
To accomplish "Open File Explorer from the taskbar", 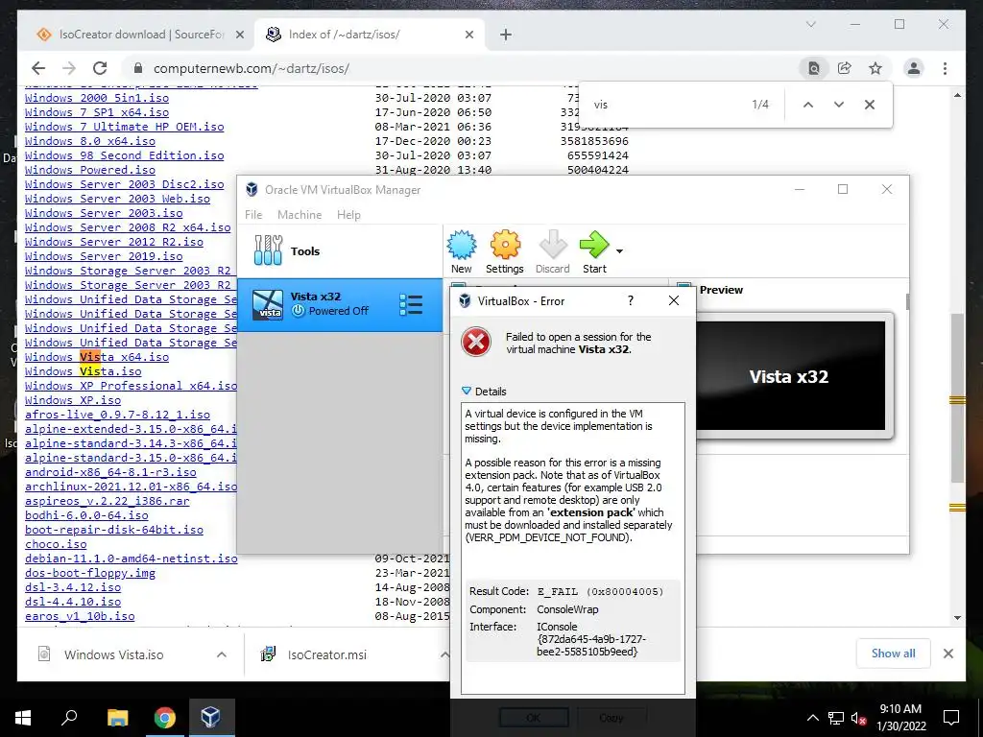I will [117, 718].
